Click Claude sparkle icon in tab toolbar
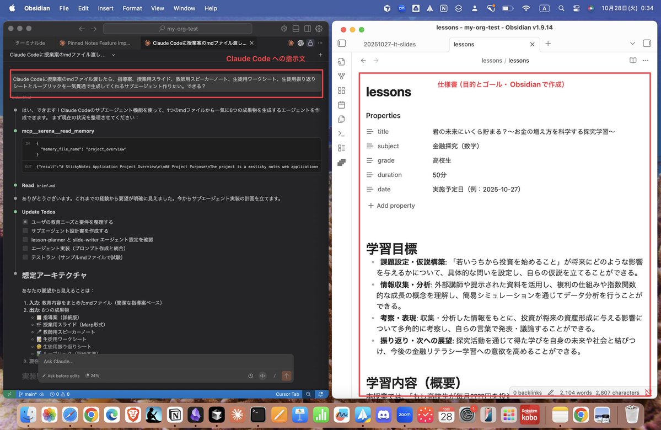The image size is (661, 430). [x=291, y=43]
